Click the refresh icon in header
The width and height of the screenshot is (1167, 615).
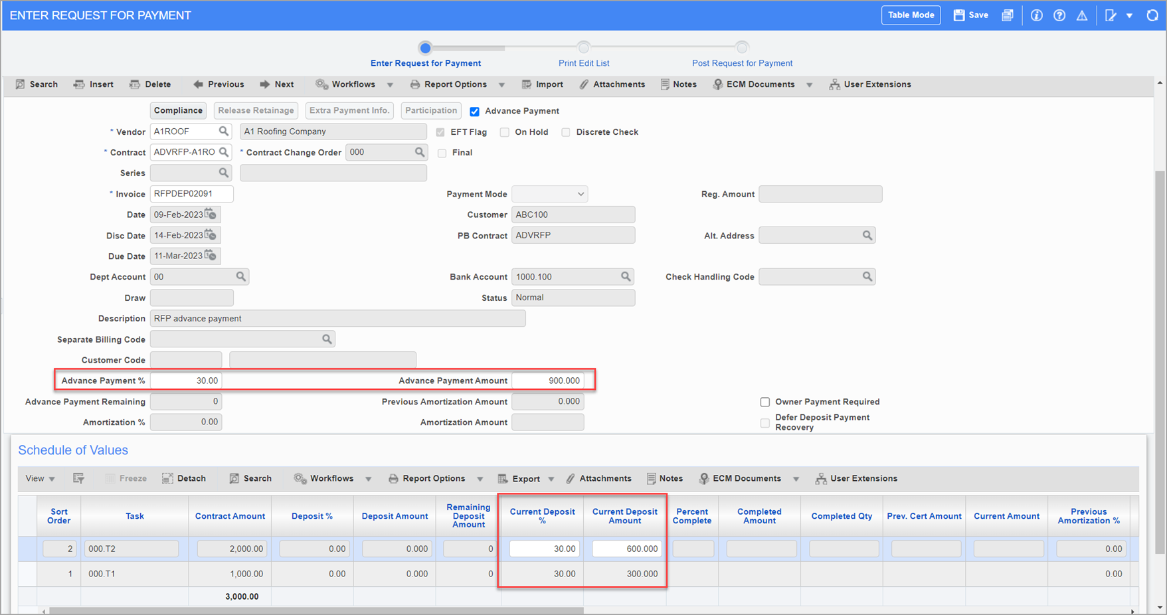click(1152, 15)
